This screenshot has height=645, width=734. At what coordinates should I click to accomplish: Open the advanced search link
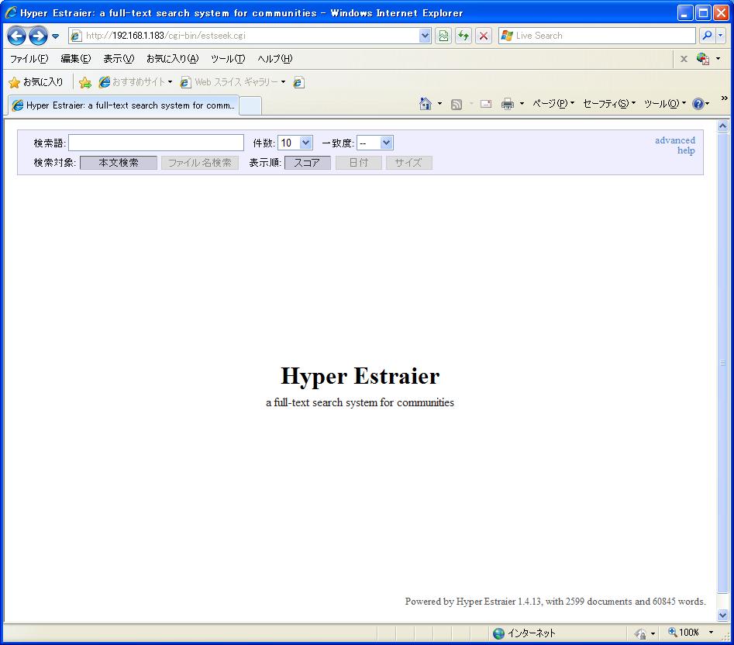[675, 140]
